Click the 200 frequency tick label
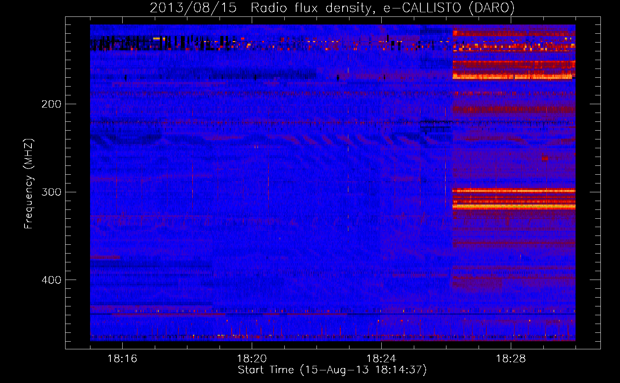Screen dimensions: 620x383 (51, 104)
